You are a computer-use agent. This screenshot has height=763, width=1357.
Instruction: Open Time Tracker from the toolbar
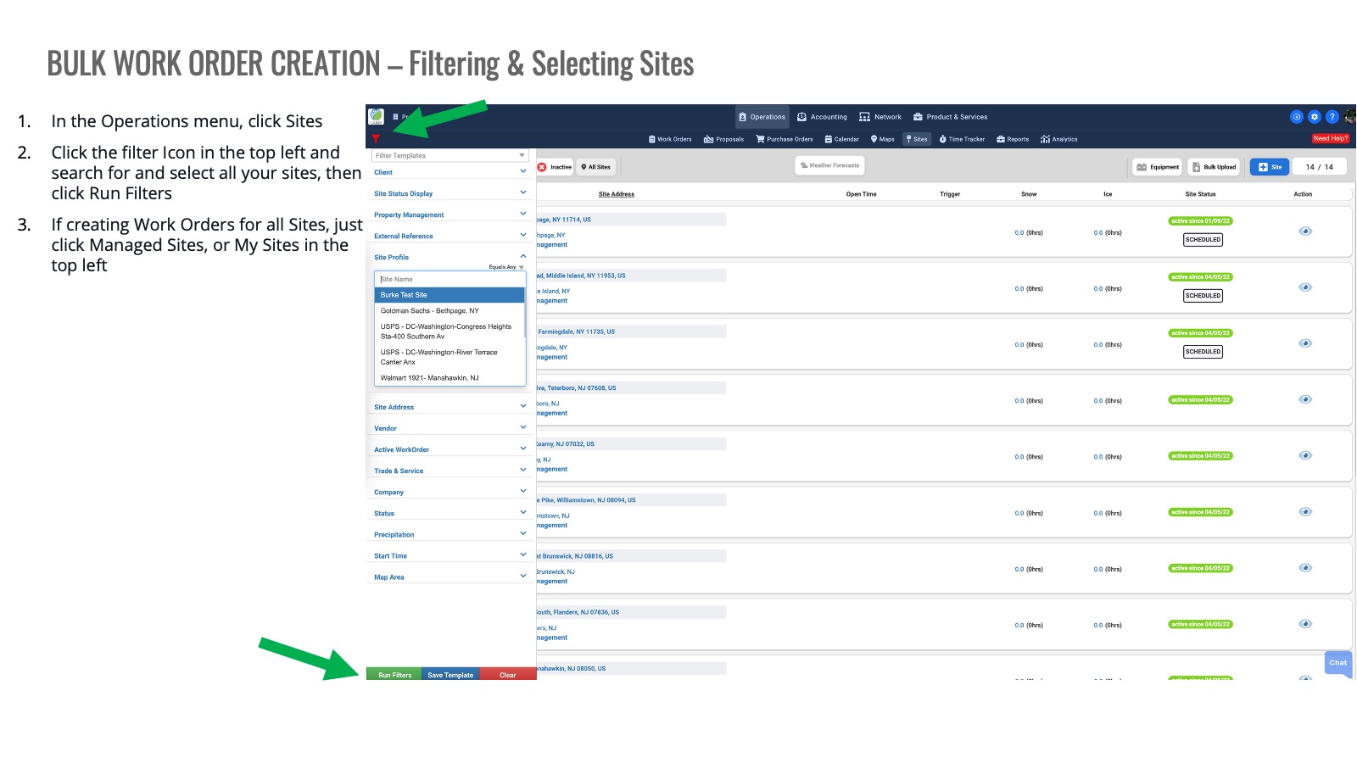[962, 139]
